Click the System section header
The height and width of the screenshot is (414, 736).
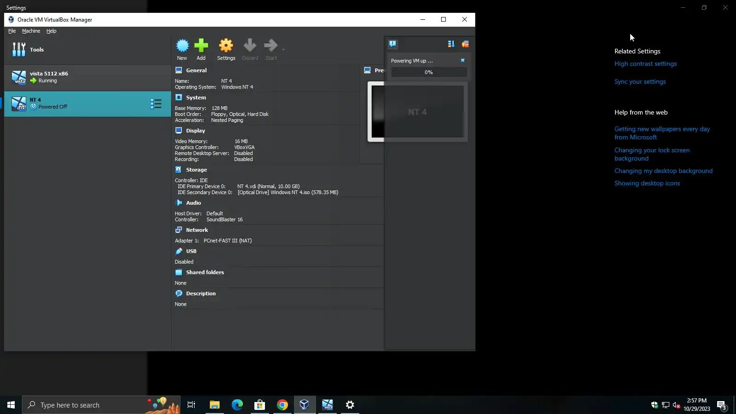pyautogui.click(x=196, y=98)
